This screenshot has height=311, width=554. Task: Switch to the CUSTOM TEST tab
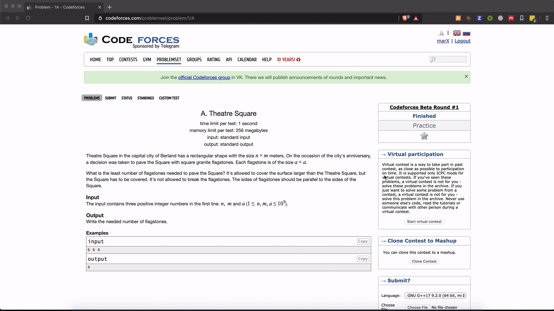tap(169, 98)
